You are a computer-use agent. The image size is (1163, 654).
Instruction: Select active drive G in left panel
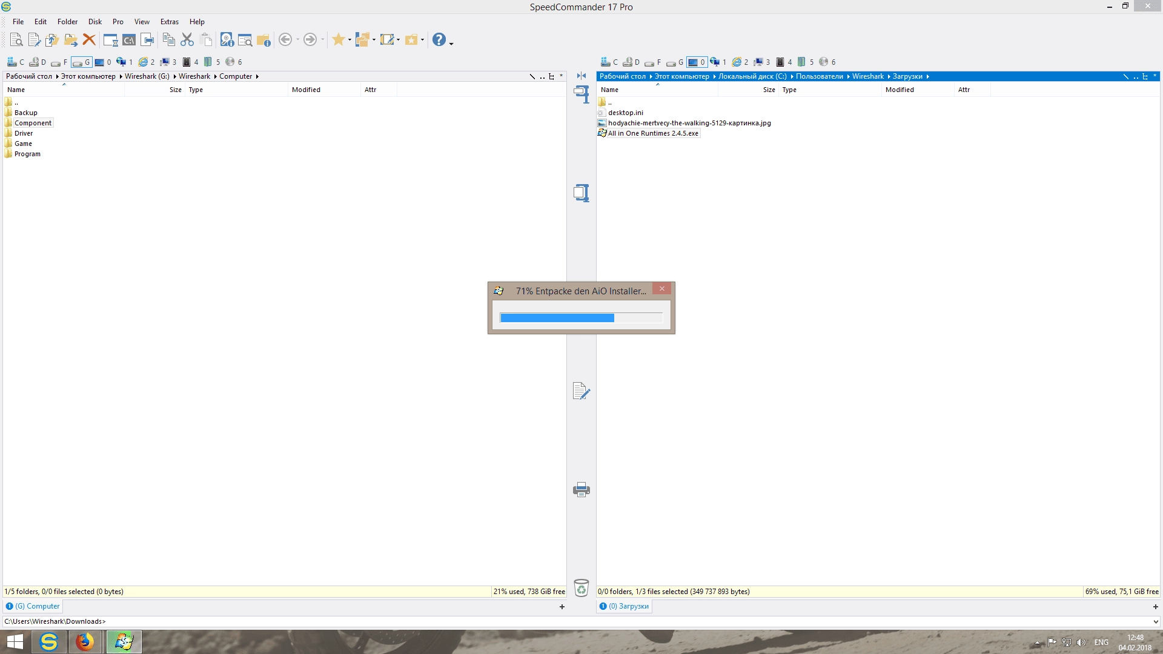coord(81,62)
